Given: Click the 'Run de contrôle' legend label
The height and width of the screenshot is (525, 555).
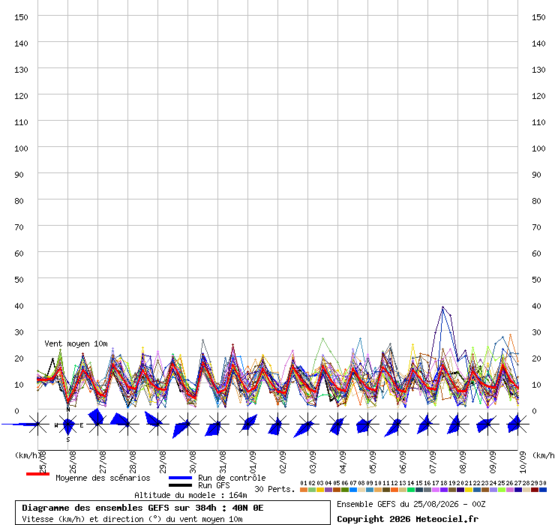Looking at the screenshot, I should (232, 478).
